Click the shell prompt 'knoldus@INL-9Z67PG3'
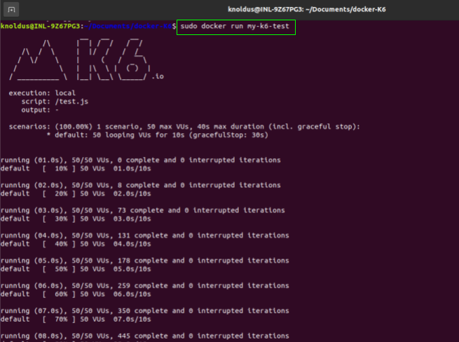The image size is (459, 342). [40, 26]
